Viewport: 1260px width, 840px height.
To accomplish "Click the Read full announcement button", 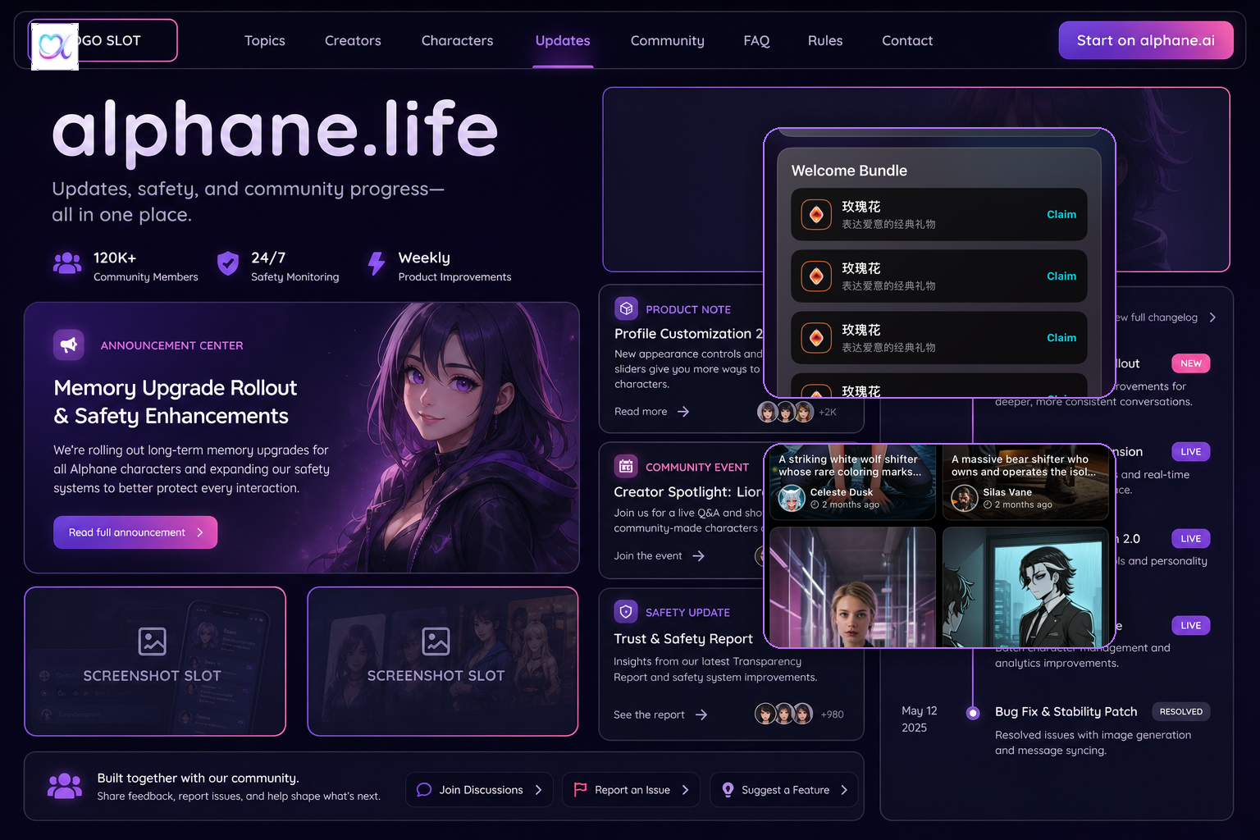I will tap(135, 532).
